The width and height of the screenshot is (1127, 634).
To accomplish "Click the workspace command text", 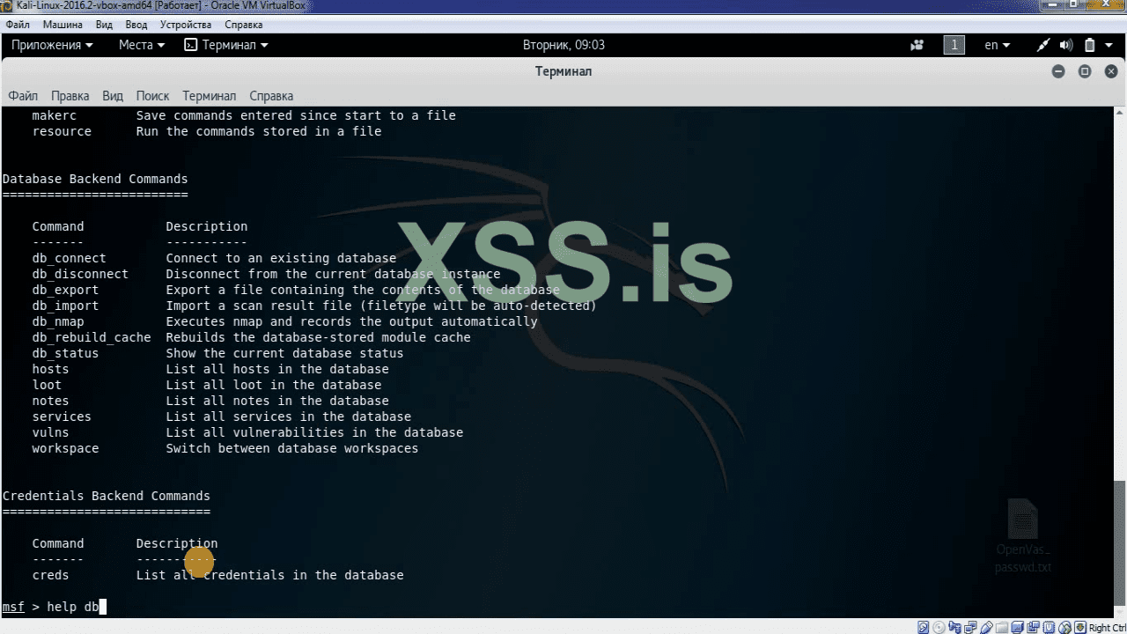I will pyautogui.click(x=65, y=448).
